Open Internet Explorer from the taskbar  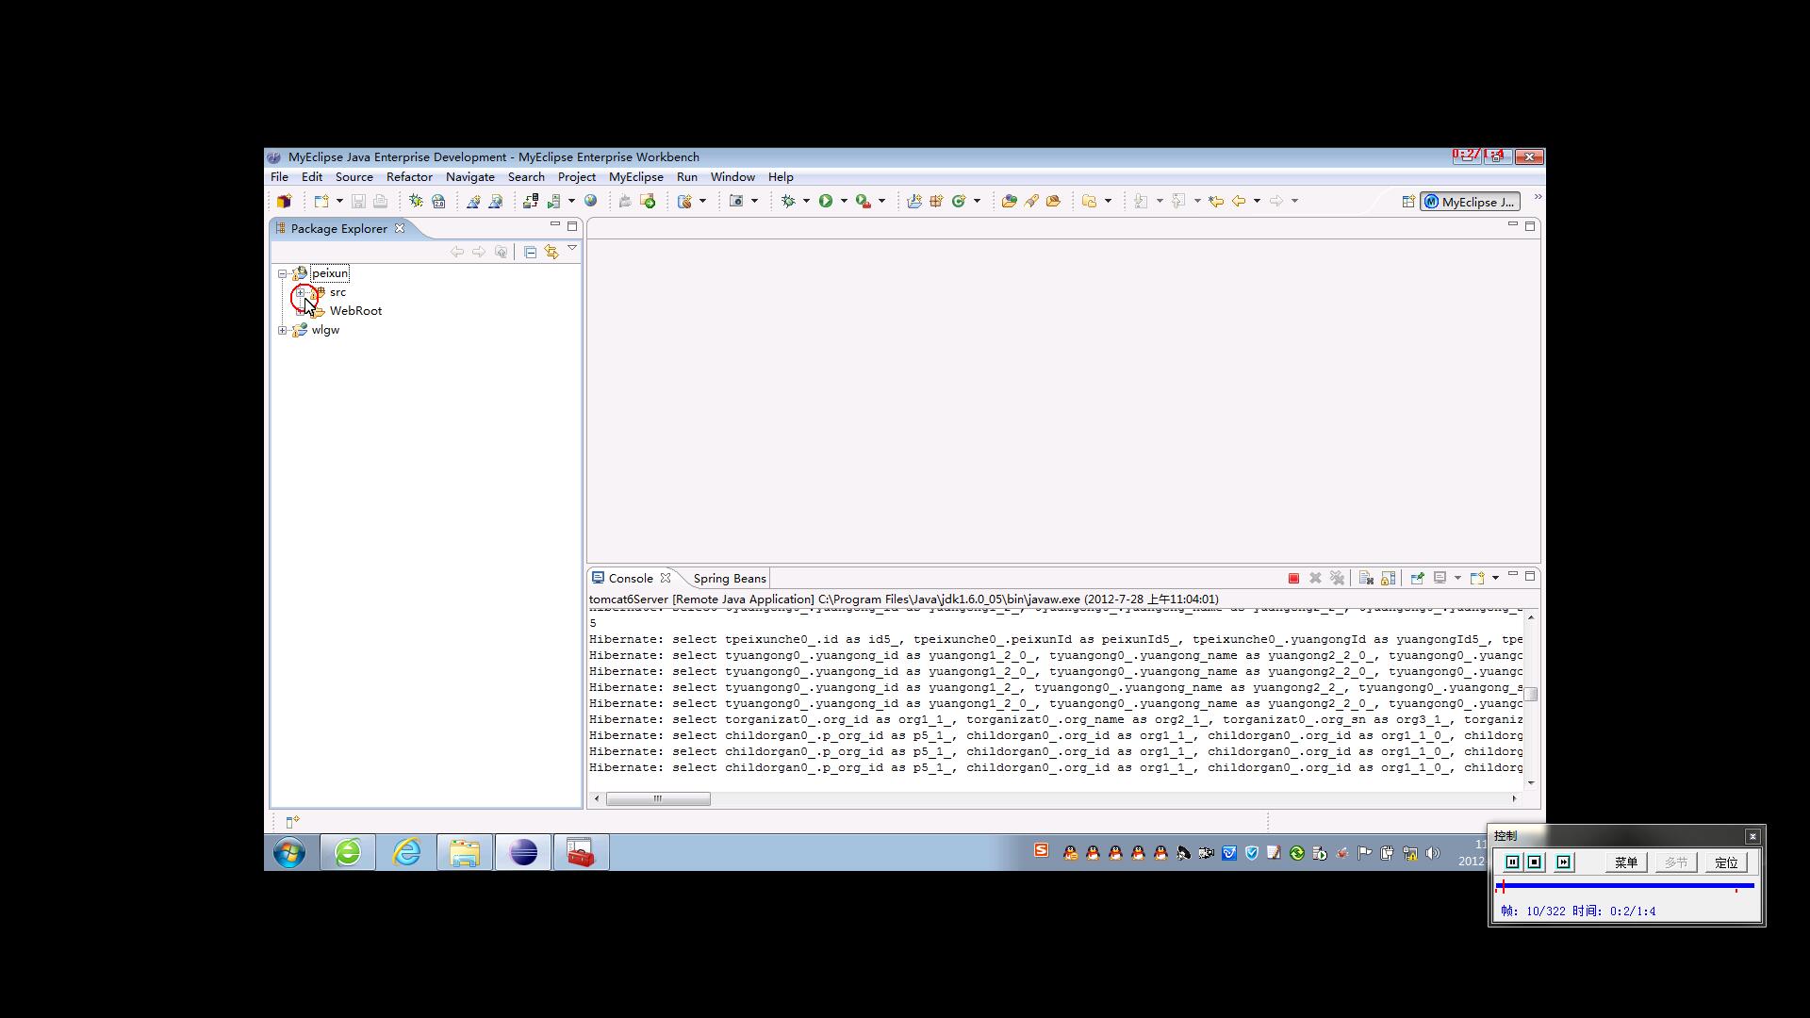click(x=407, y=853)
